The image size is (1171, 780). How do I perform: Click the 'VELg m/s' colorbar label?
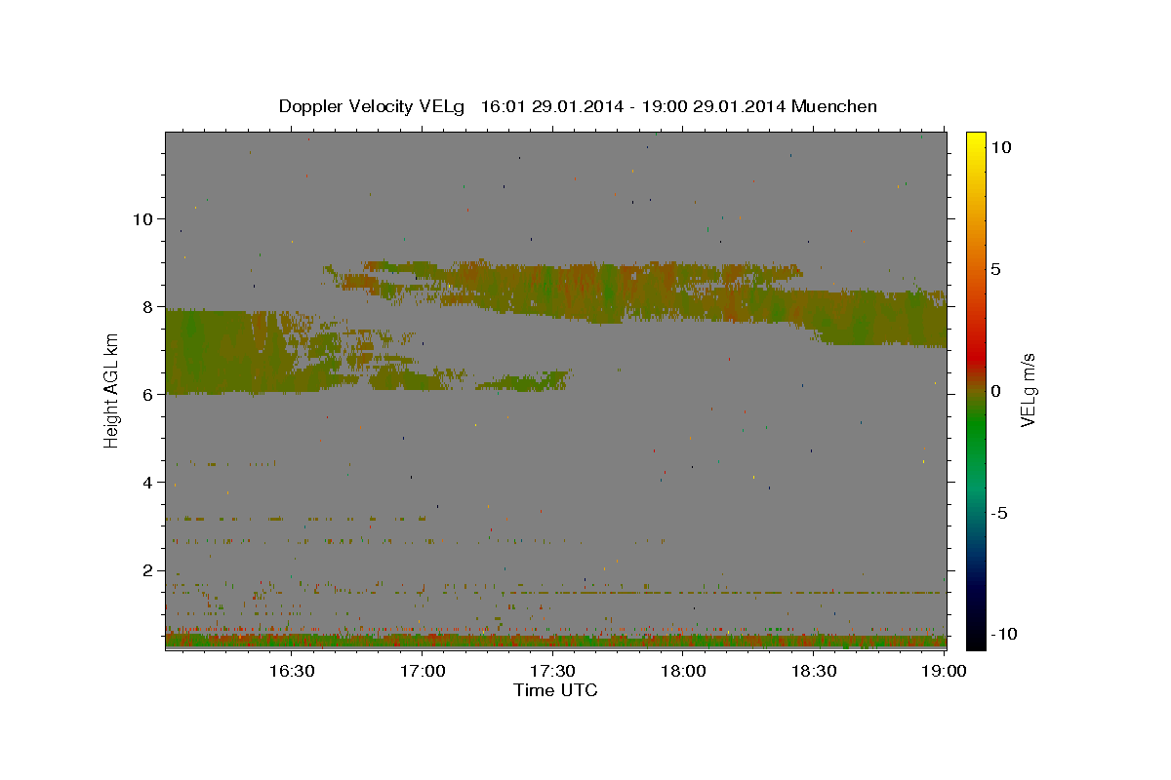1028,391
